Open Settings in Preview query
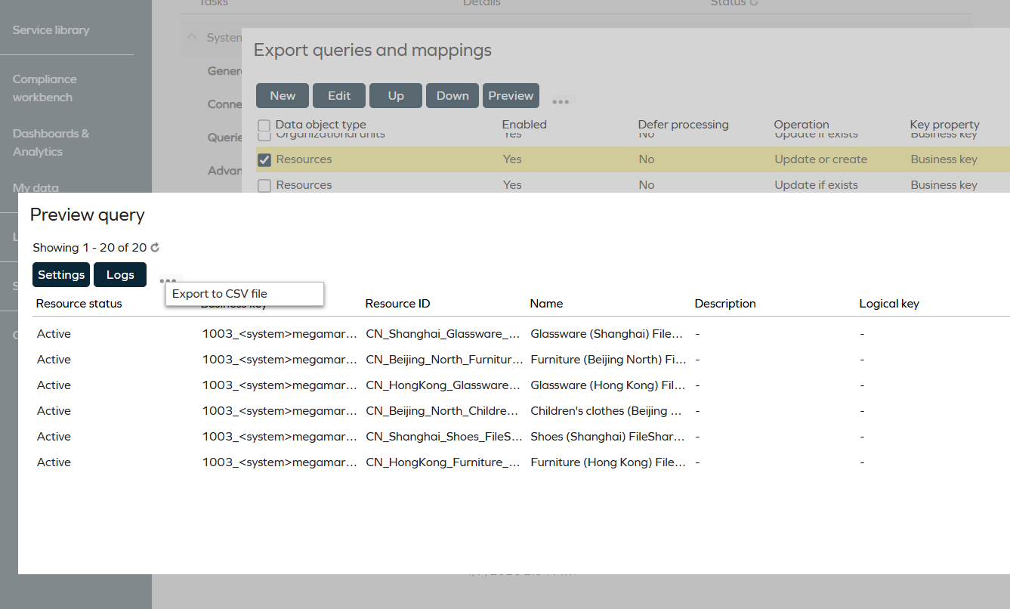1010x609 pixels. [x=61, y=275]
